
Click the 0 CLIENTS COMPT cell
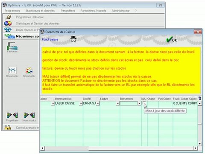[x=185, y=103]
